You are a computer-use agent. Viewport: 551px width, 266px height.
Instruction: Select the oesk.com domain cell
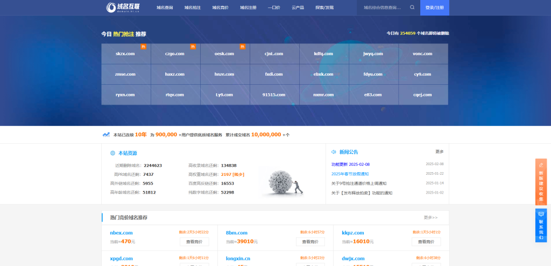225,54
